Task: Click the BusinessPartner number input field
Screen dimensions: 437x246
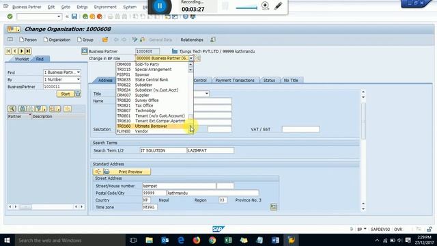Action: 62,87
